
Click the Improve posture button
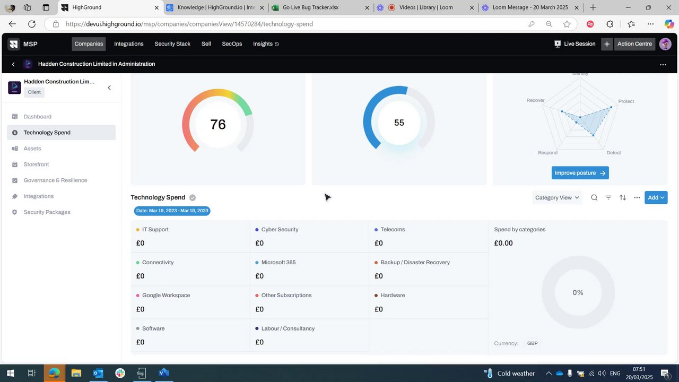click(x=580, y=173)
